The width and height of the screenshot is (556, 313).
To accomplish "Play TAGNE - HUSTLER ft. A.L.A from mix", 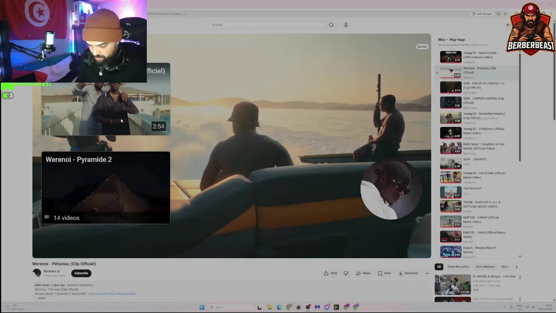I will pos(478,206).
